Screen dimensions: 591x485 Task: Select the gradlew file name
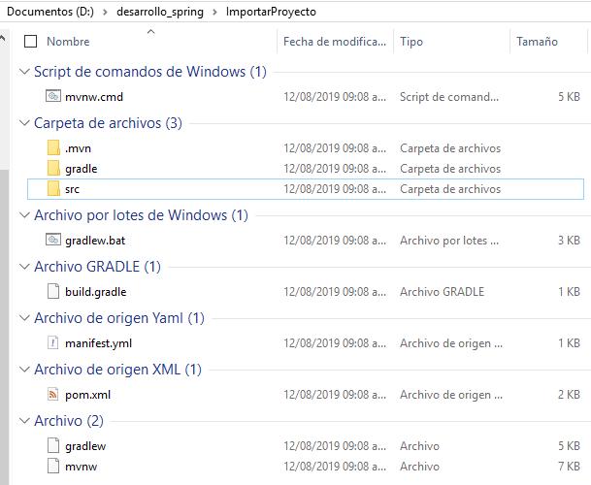pyautogui.click(x=84, y=446)
